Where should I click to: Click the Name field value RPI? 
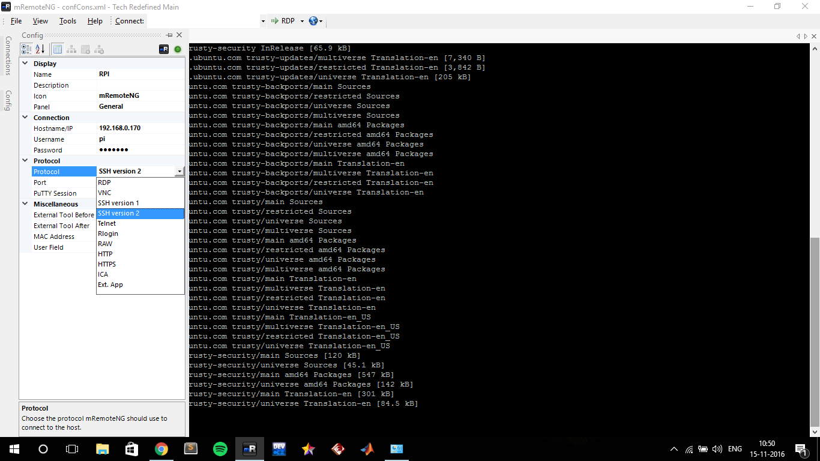(x=104, y=74)
